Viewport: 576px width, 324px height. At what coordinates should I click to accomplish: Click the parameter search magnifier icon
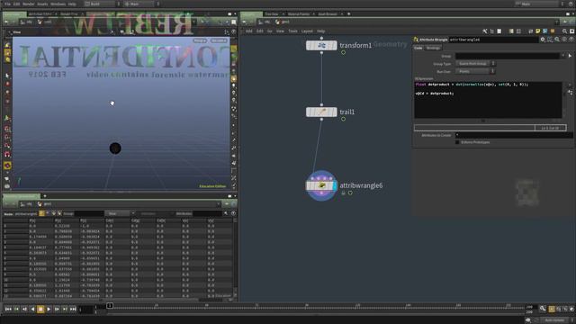(557, 40)
